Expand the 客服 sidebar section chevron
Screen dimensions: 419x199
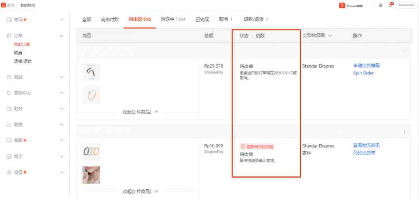point(61,140)
